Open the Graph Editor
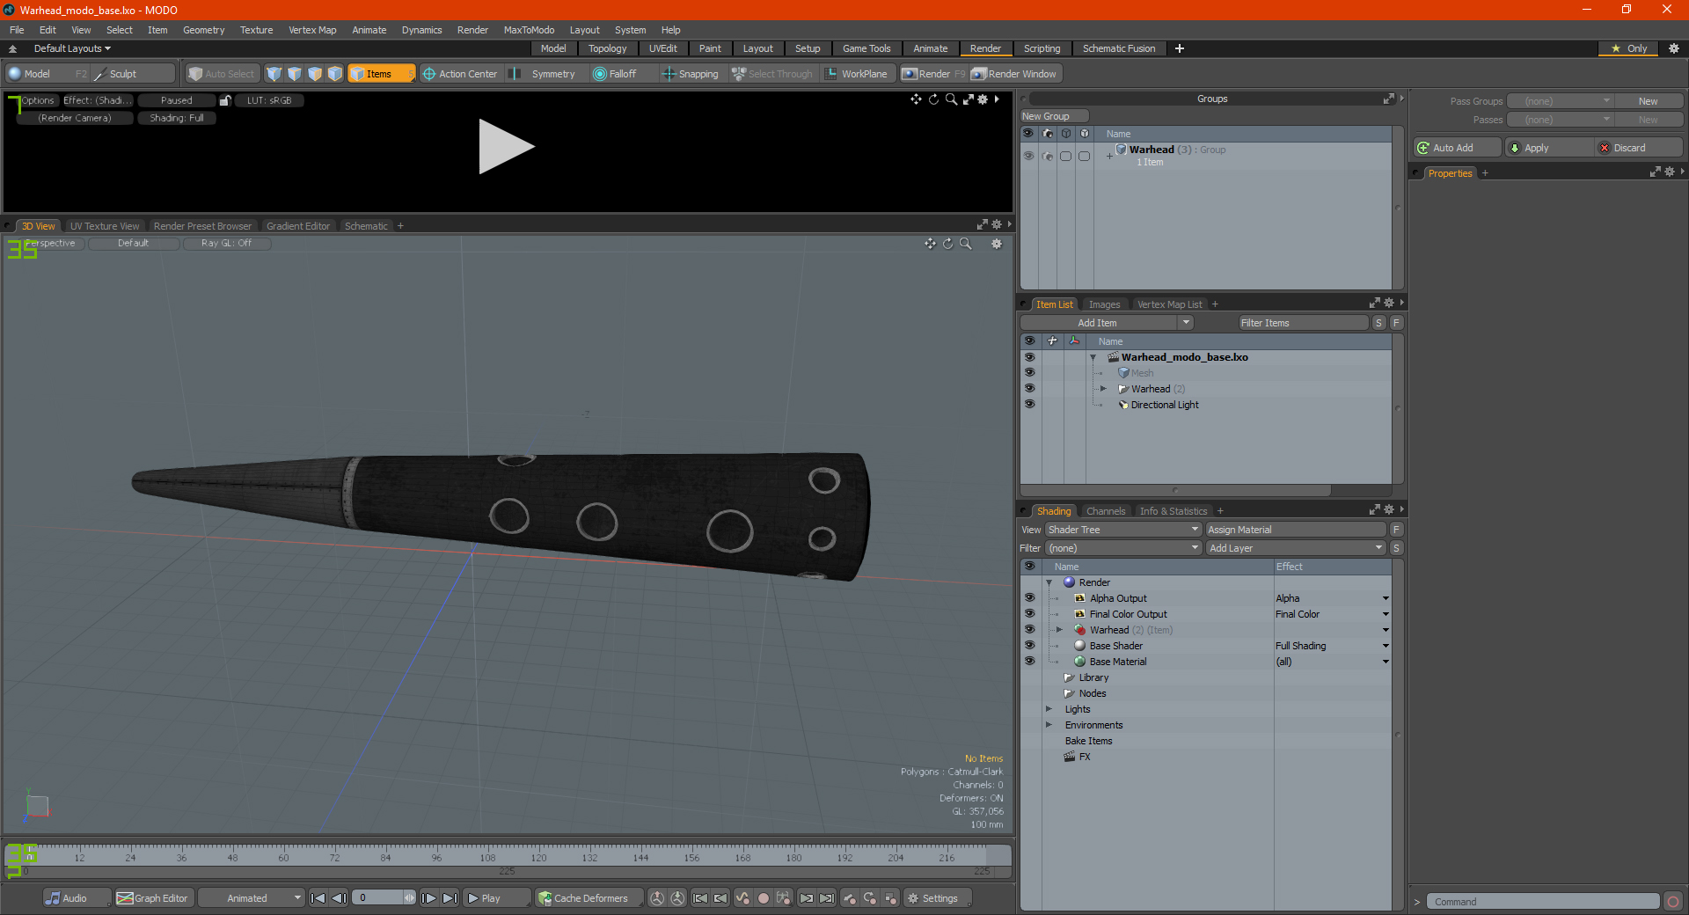Viewport: 1689px width, 915px height. pos(153,898)
